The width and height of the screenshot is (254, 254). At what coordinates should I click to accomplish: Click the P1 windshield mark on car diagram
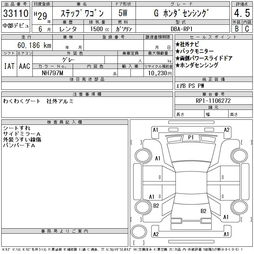(x=191, y=137)
